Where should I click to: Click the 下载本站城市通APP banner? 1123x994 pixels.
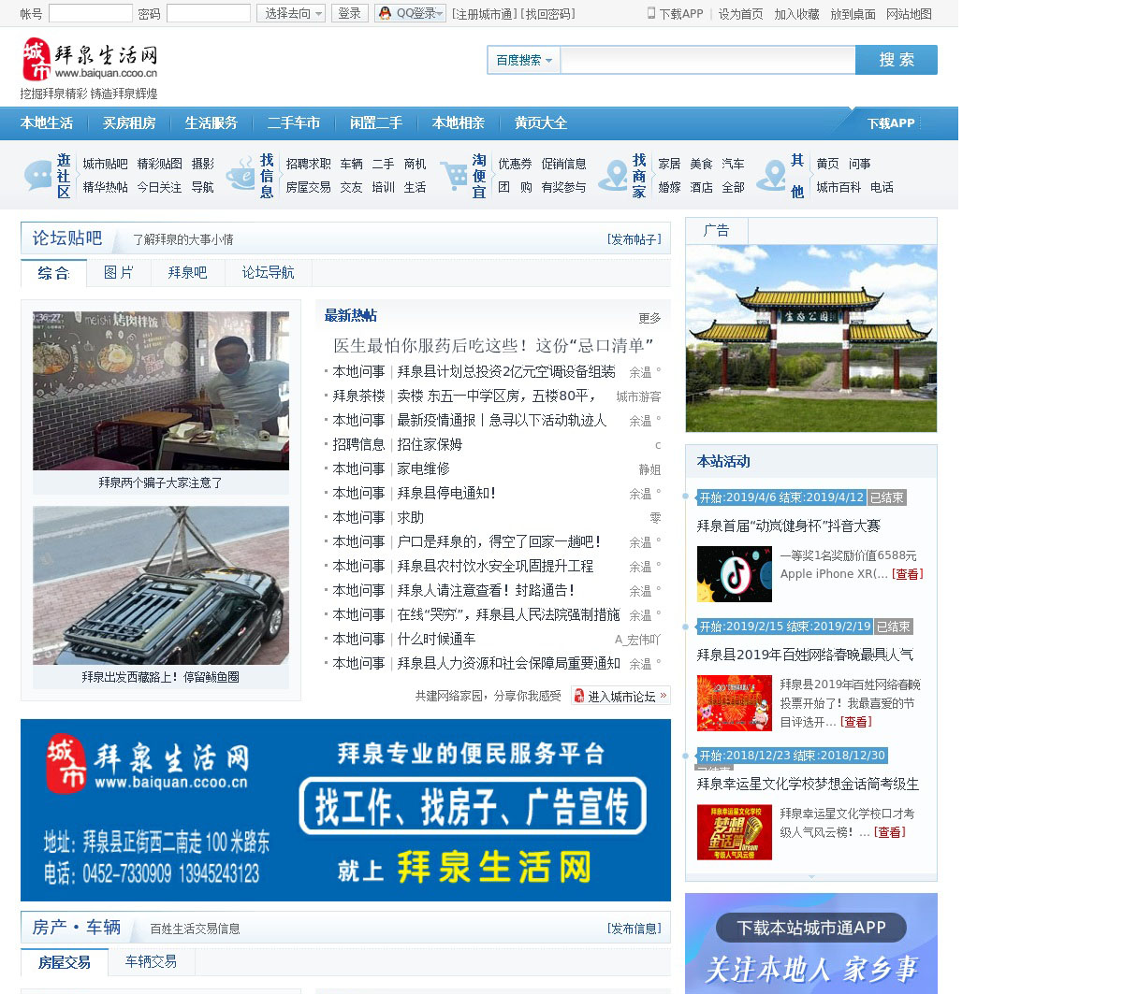pyautogui.click(x=811, y=944)
